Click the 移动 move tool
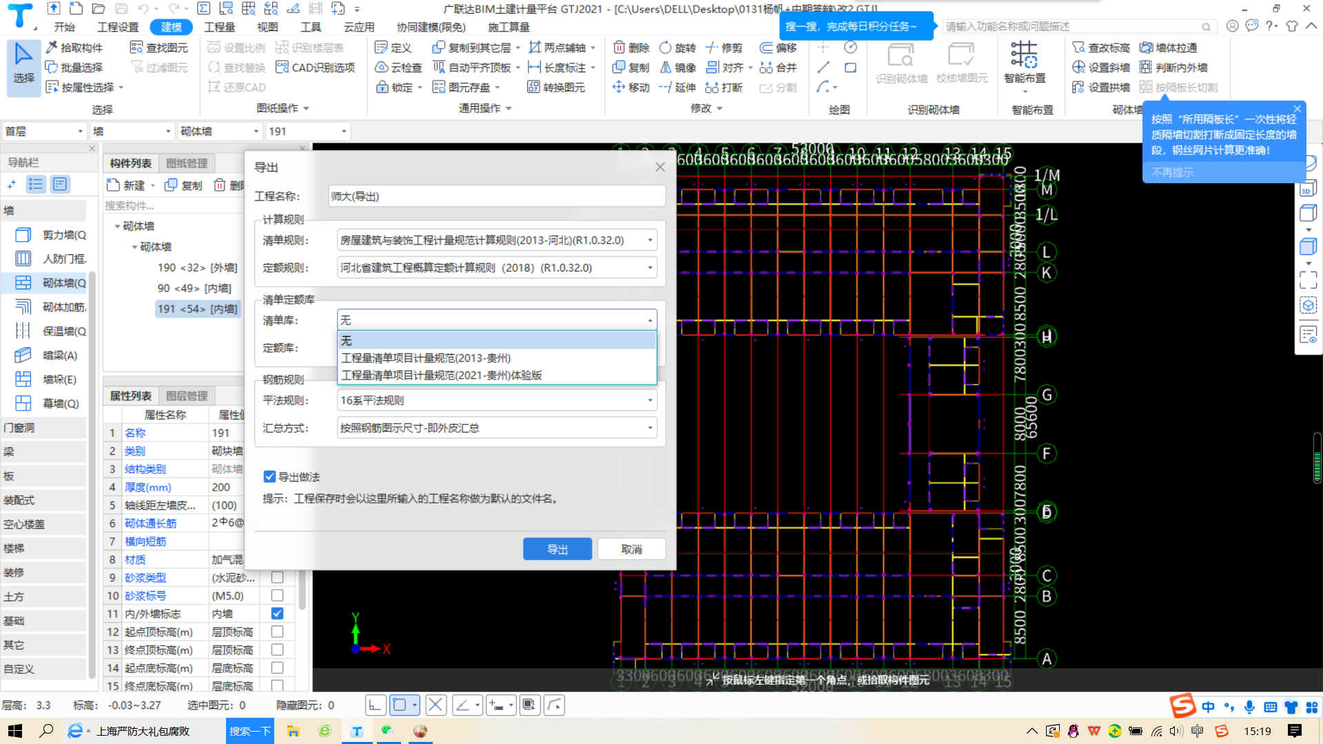The width and height of the screenshot is (1323, 744). [x=631, y=87]
